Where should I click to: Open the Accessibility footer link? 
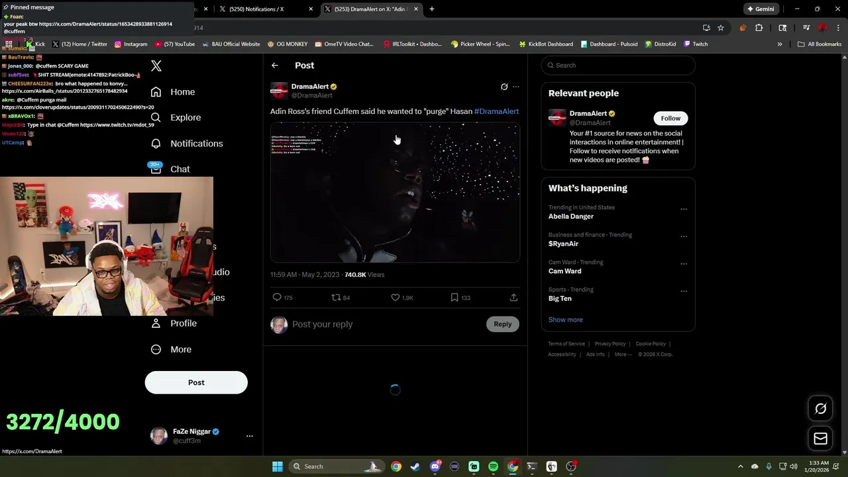tap(562, 354)
